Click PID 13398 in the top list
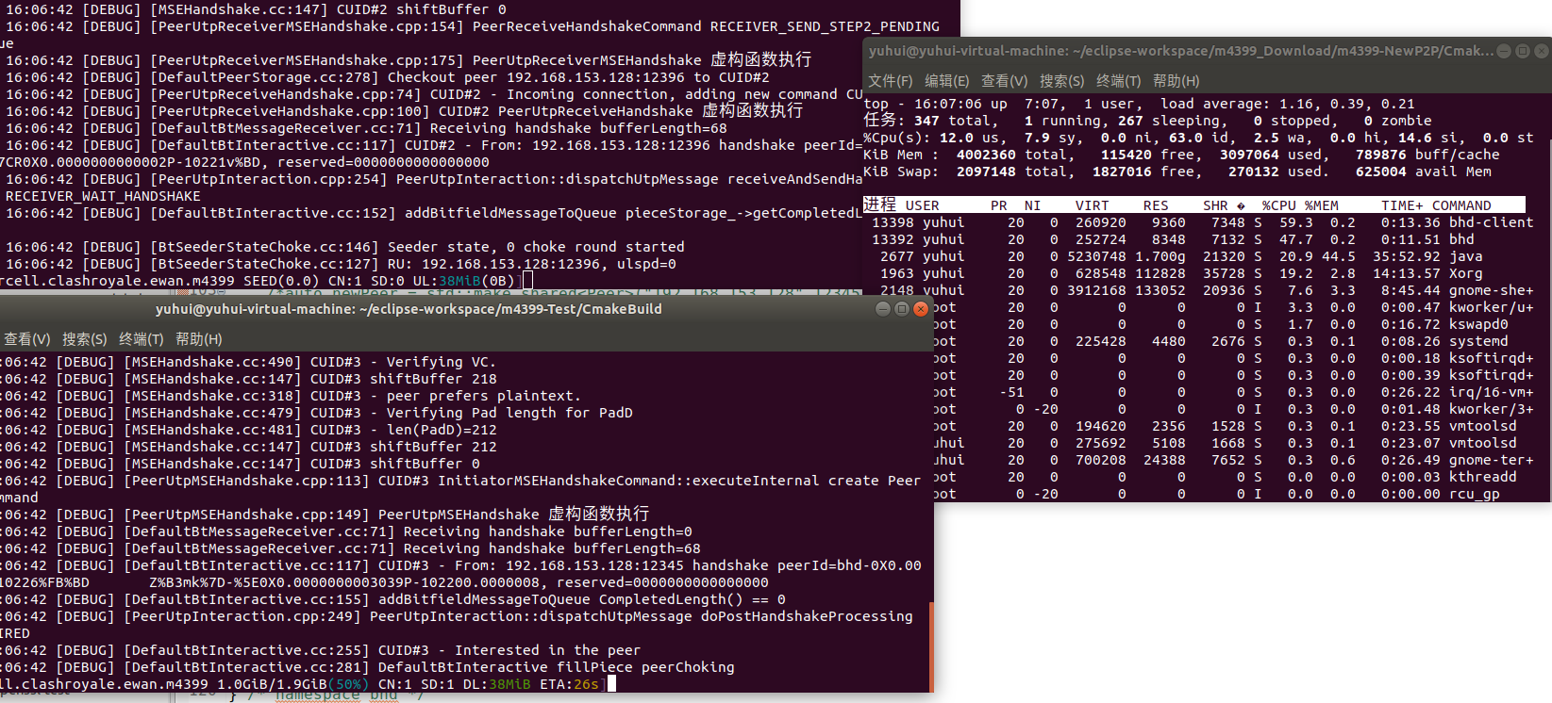The height and width of the screenshot is (703, 1552). 893,222
